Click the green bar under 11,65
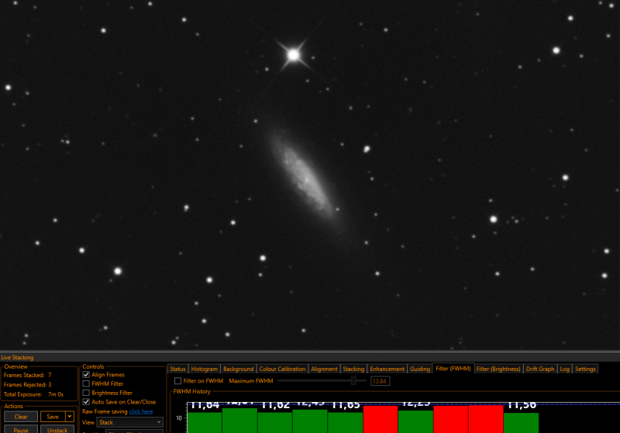Screen dimensions: 620x433 [x=345, y=422]
